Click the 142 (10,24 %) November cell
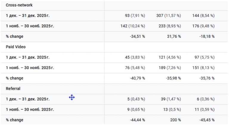The image size is (229, 127). point(133,26)
